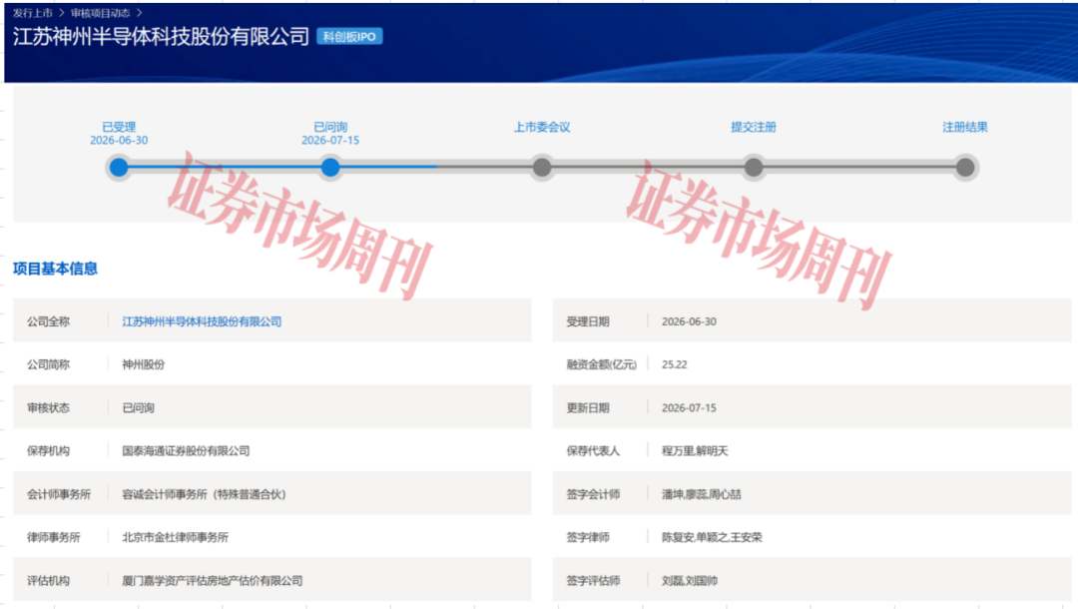Click the 公司简称 field label

48,365
